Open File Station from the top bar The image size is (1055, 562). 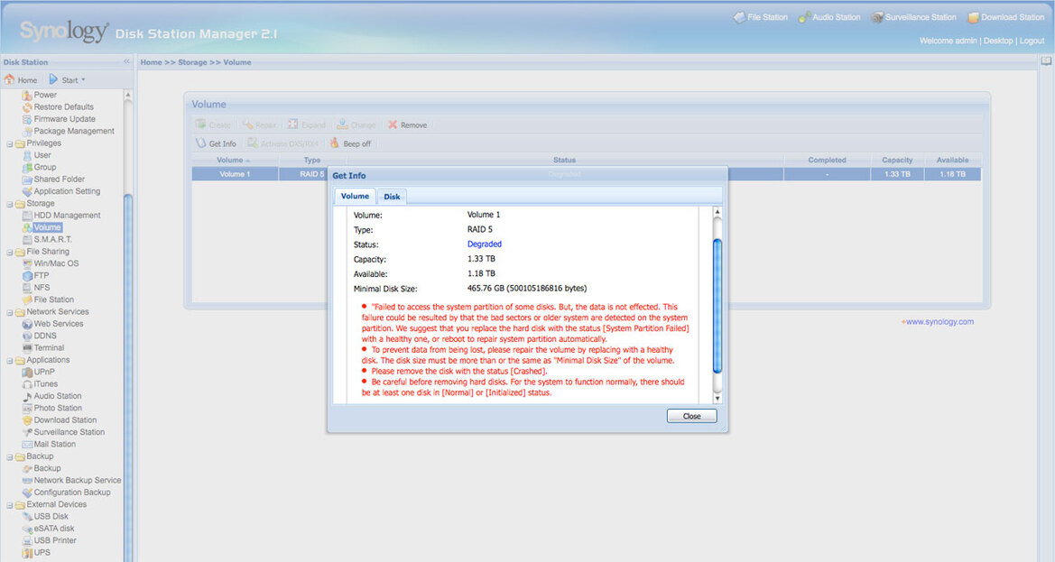(x=760, y=17)
